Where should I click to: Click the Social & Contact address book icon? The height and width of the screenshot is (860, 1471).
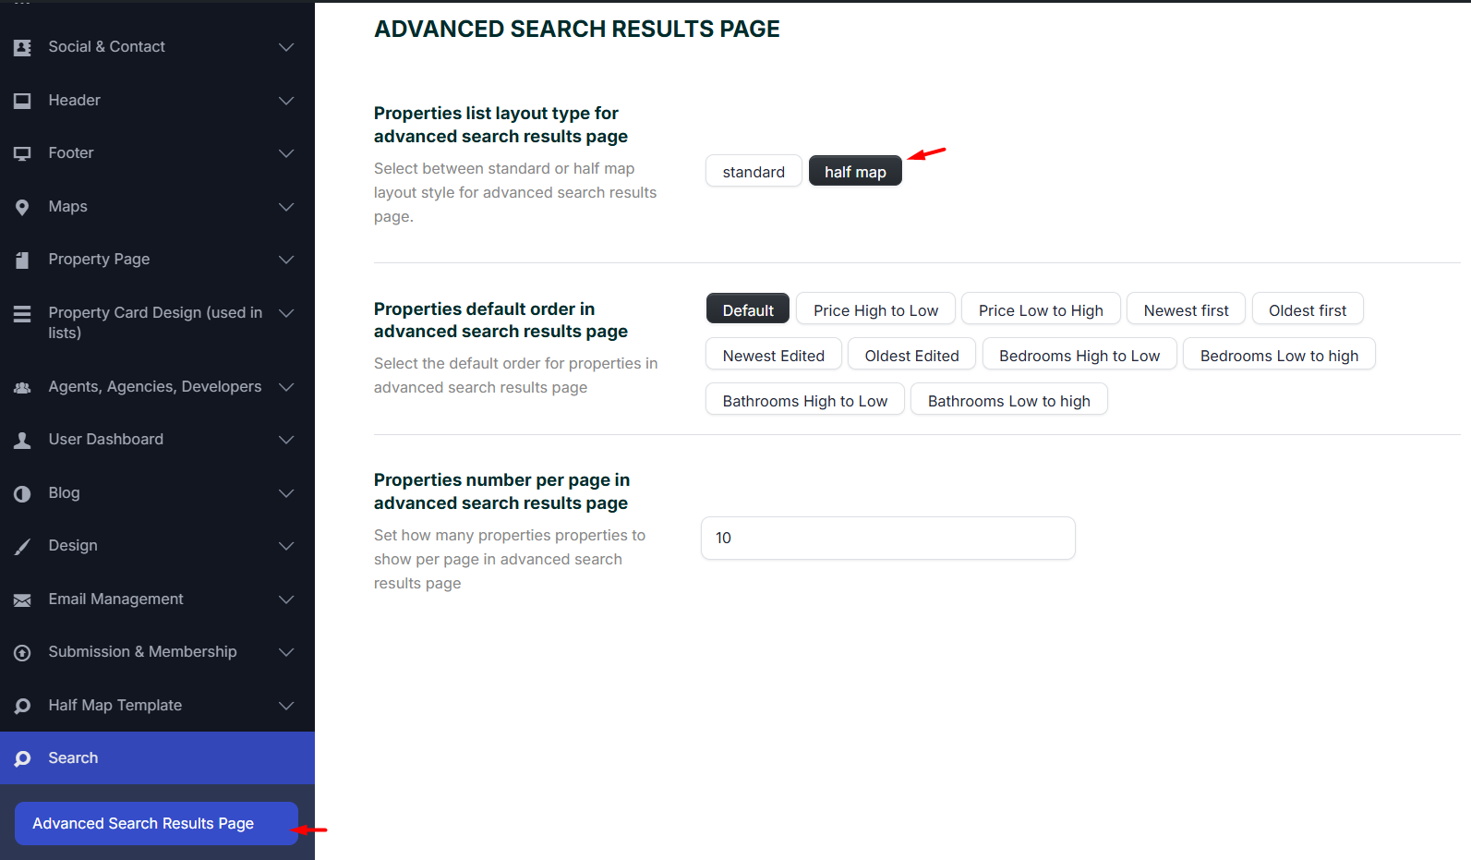pos(22,47)
